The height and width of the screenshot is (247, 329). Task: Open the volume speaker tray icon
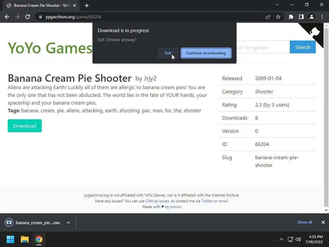[x=298, y=239]
